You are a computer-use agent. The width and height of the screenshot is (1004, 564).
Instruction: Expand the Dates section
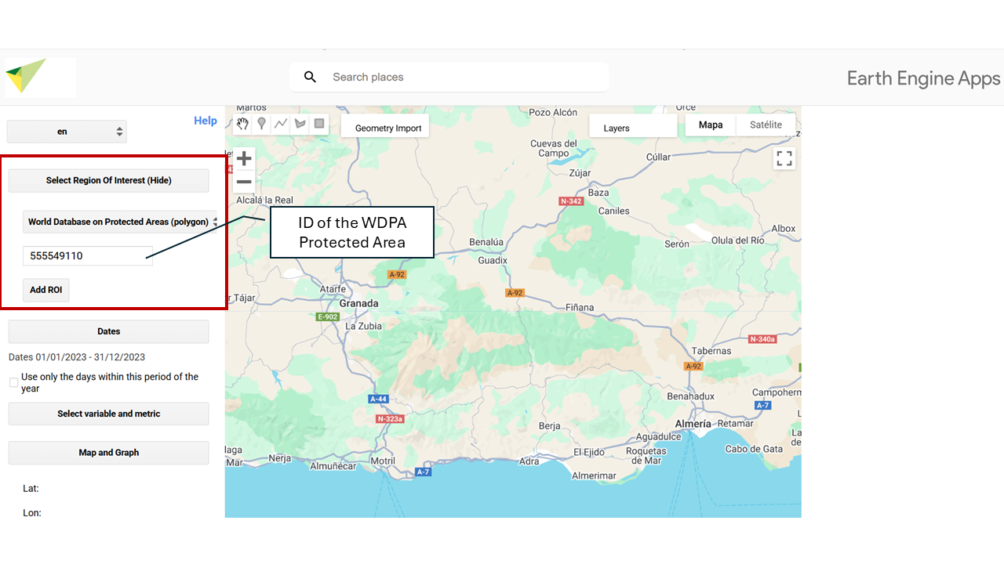point(108,331)
